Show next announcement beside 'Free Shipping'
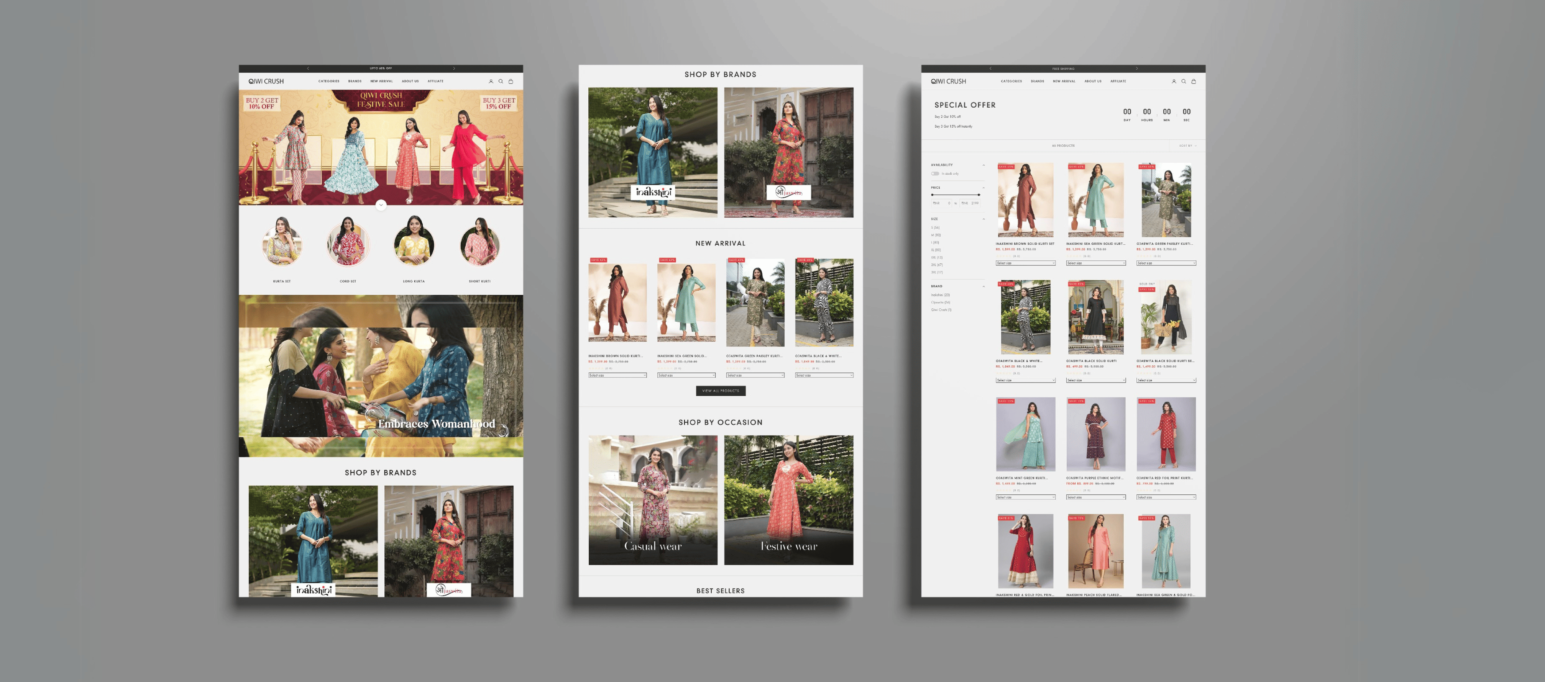 (1136, 68)
